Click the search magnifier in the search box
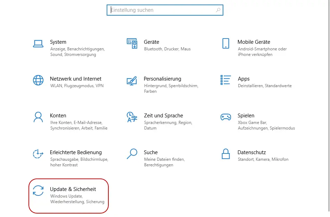The image size is (330, 217). click(218, 10)
